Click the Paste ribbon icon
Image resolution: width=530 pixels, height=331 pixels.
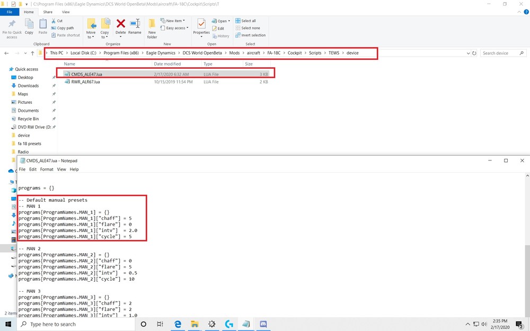(x=43, y=24)
